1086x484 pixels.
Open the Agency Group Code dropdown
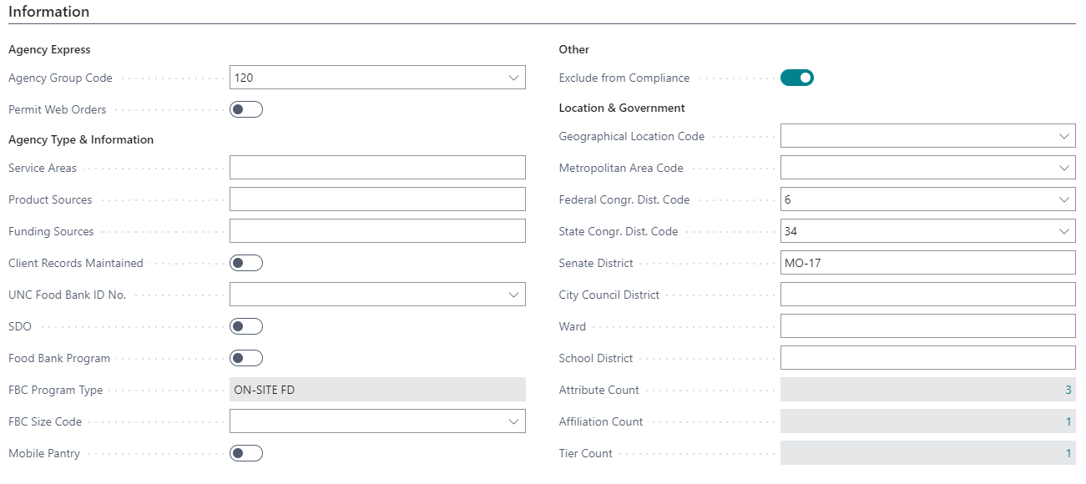(x=513, y=78)
